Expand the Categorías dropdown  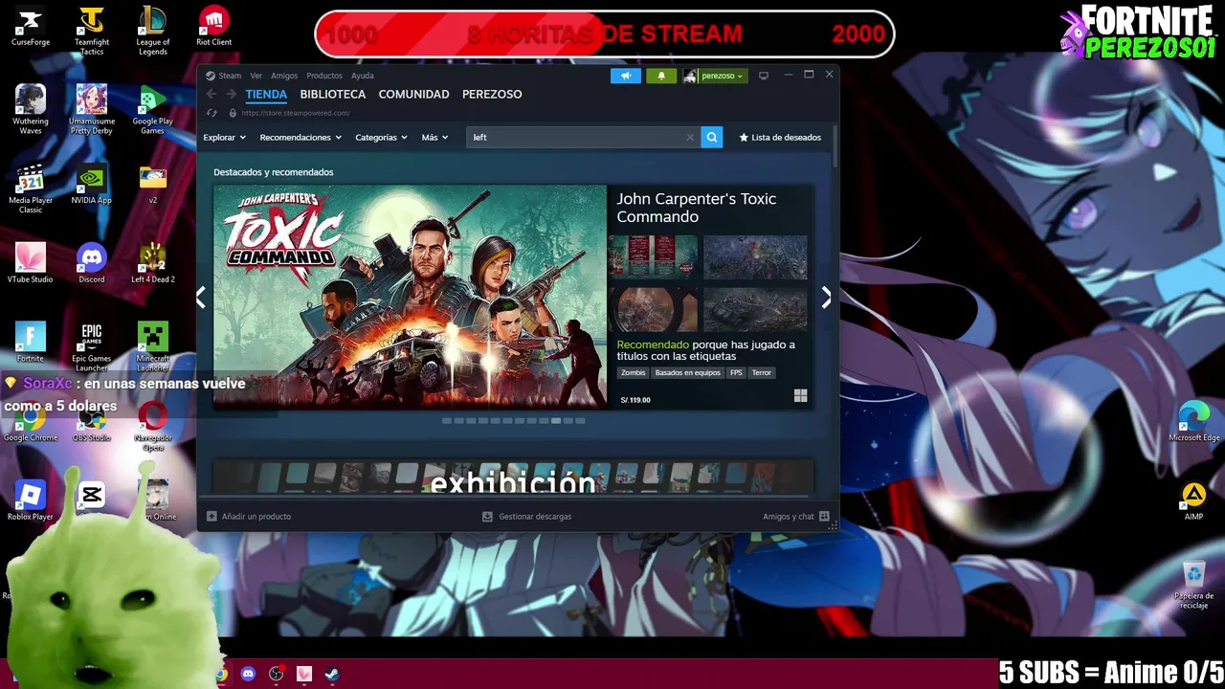click(381, 137)
